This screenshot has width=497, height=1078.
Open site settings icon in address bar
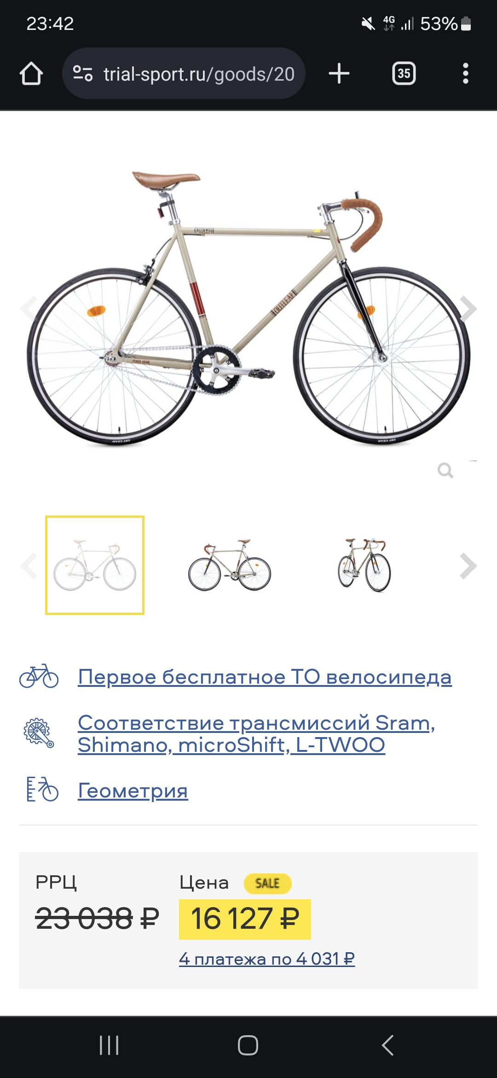coord(83,74)
